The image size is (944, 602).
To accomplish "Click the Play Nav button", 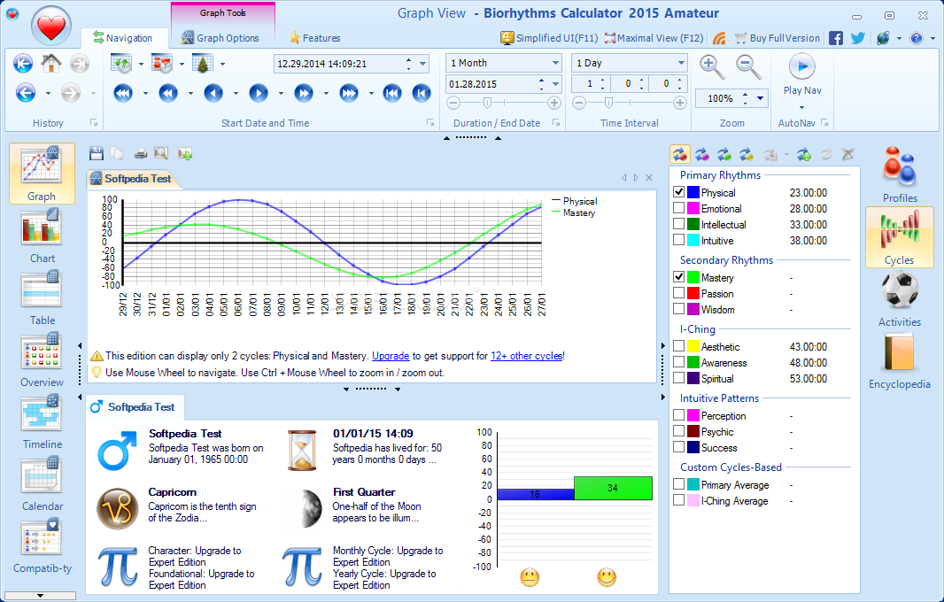I will click(802, 75).
